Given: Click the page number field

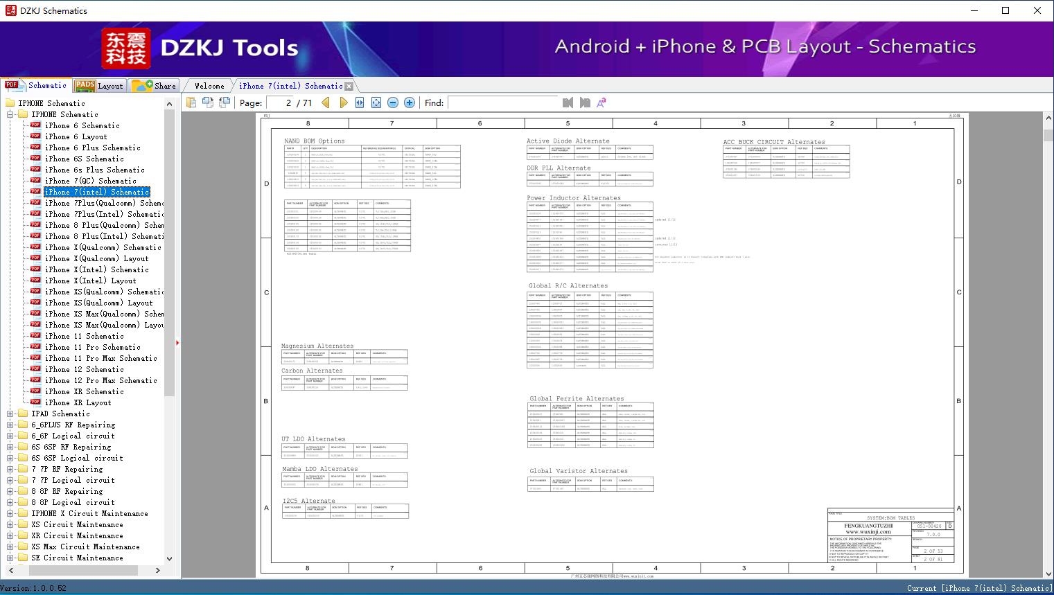Looking at the screenshot, I should 280,103.
